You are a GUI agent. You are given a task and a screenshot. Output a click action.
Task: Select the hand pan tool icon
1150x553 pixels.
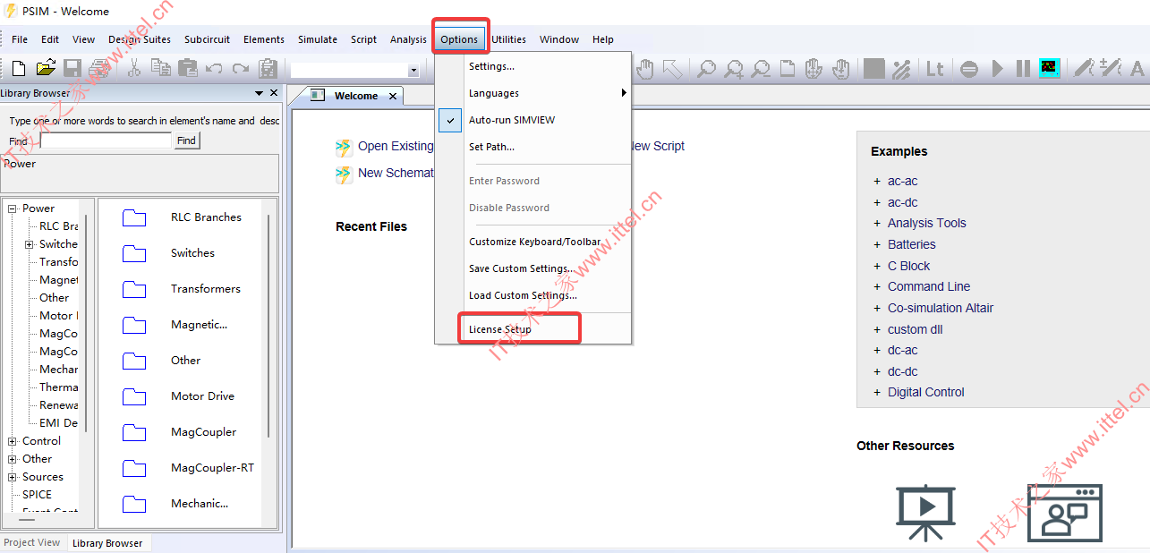click(x=645, y=68)
